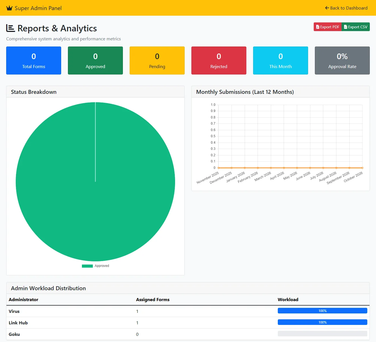
Task: Click the 1.0 y-axis value
Action: coord(213,105)
